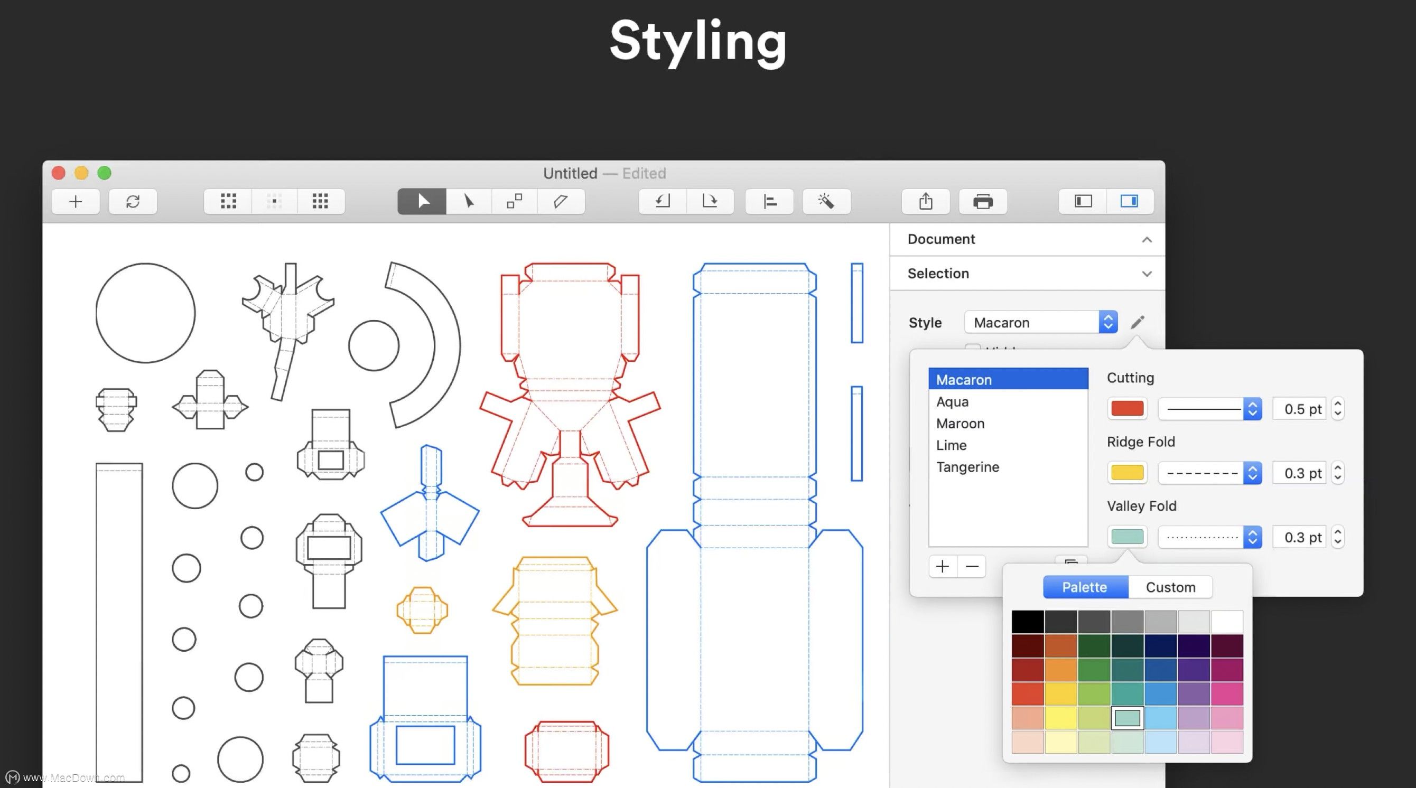Click the tall gray rectangle piece

pyautogui.click(x=119, y=622)
